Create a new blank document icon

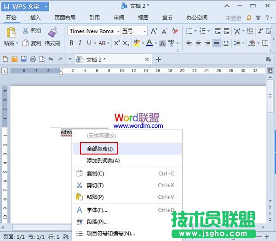tap(5, 59)
